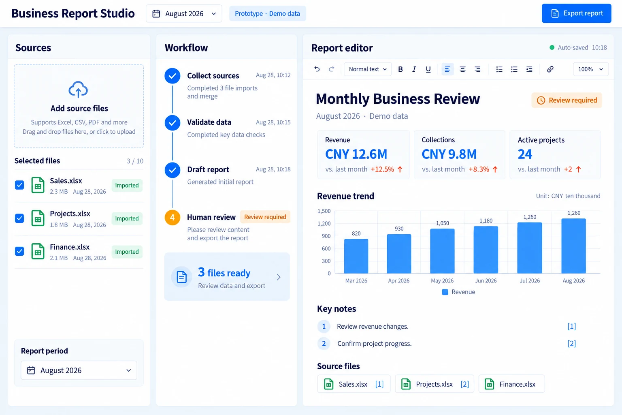622x415 pixels.
Task: Click the Imported status for Projects.xlsx
Action: [x=127, y=218]
